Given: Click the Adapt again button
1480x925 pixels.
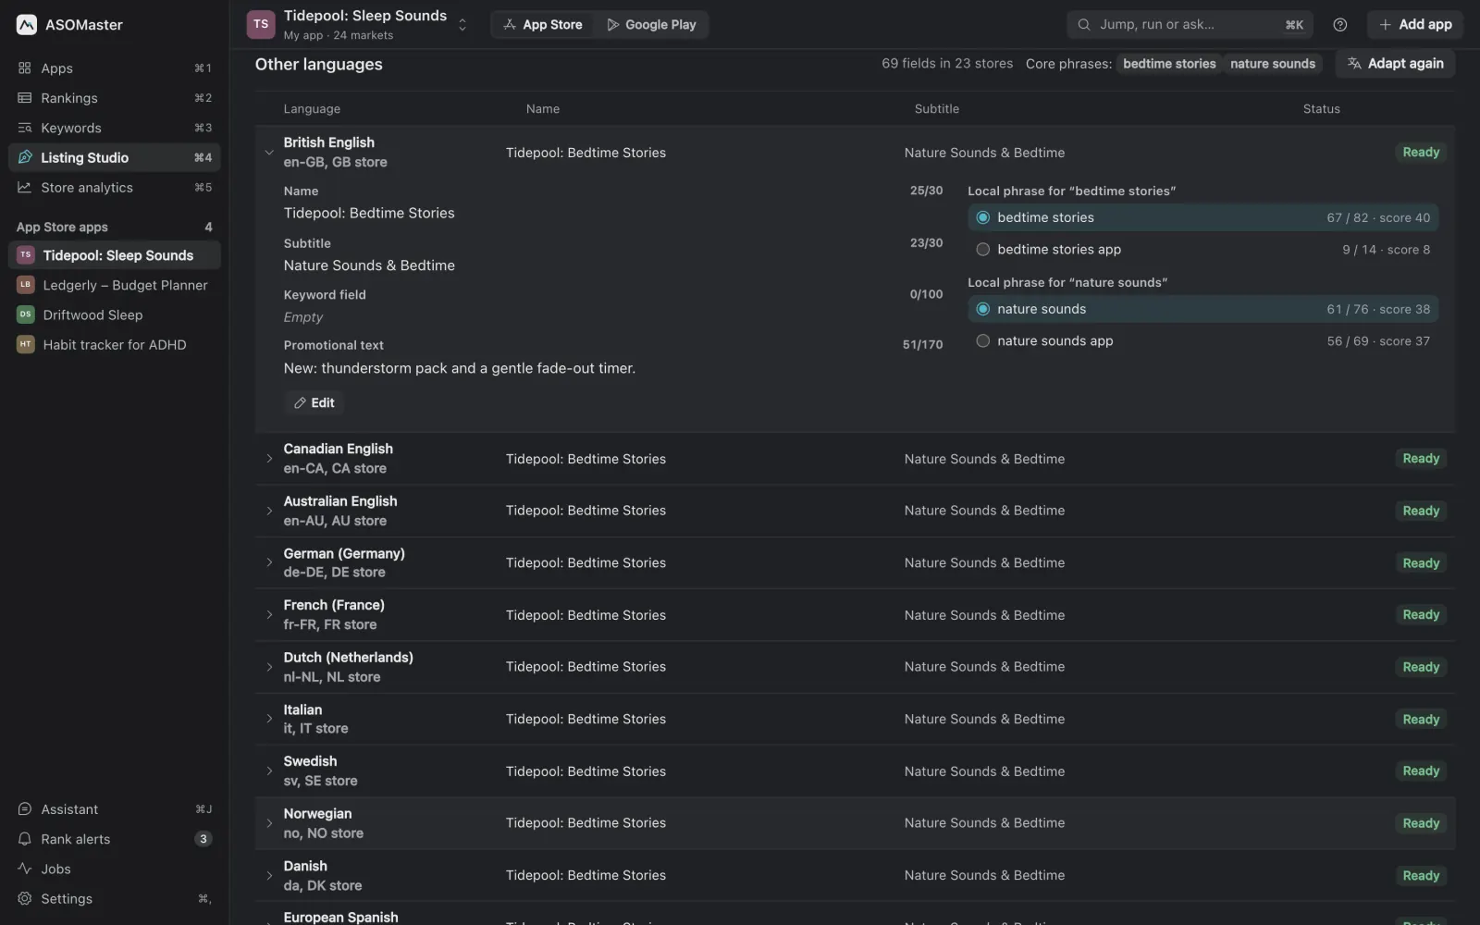Looking at the screenshot, I should pos(1395,64).
